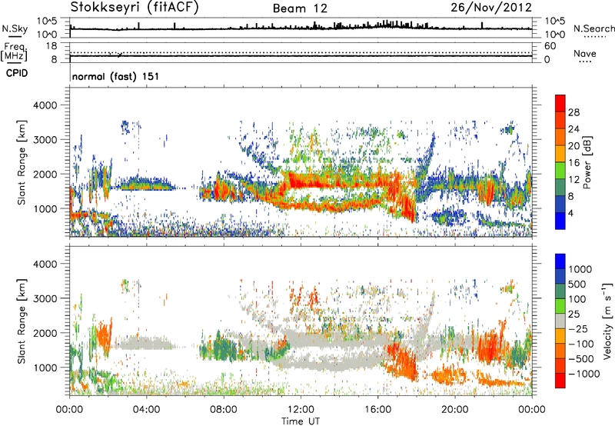Click the '08:00' time tick label
The height and width of the screenshot is (426, 615).
224,410
